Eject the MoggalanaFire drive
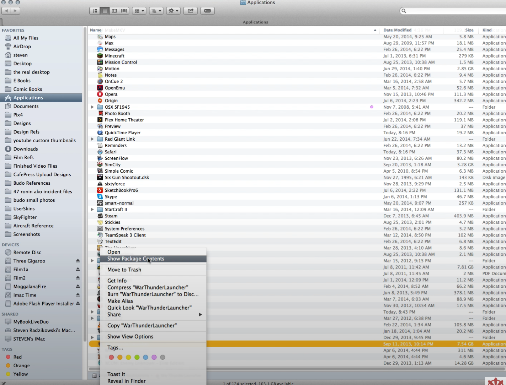506x385 pixels. (78, 286)
